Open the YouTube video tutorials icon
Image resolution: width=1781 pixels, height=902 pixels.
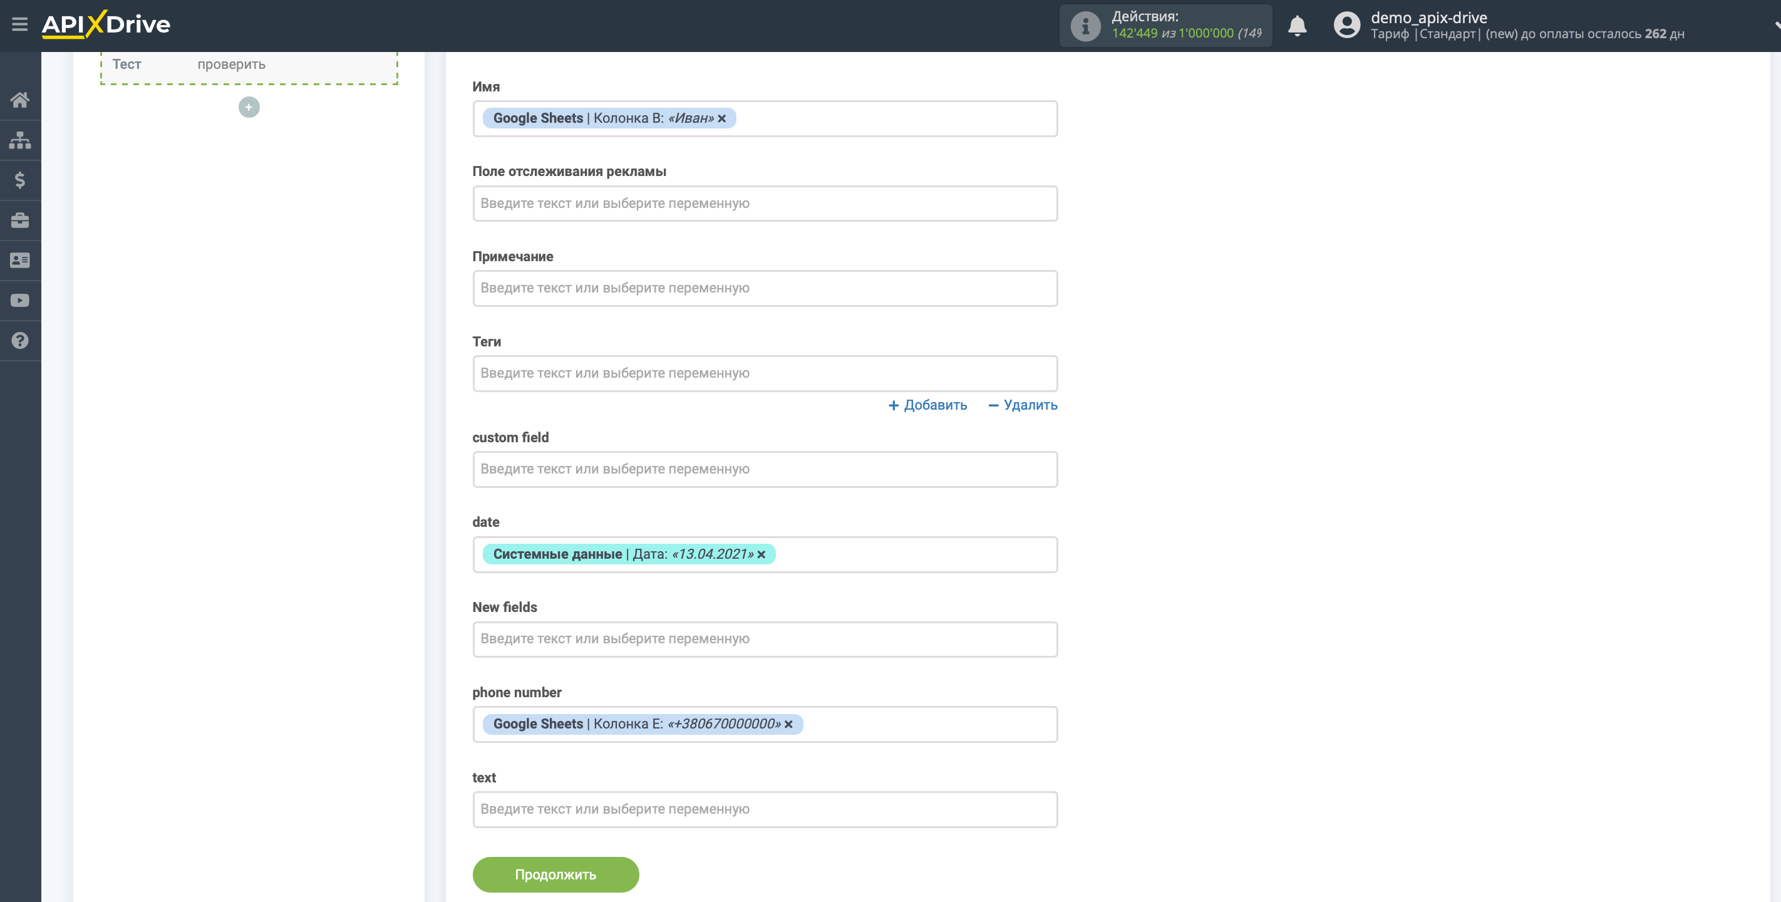click(x=20, y=301)
